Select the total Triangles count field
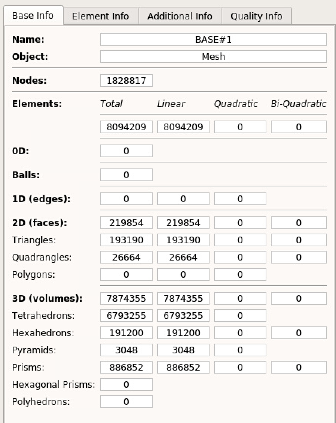 tap(126, 240)
